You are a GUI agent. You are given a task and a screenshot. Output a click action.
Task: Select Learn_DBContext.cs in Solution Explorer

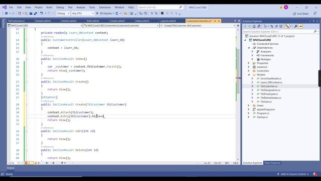click(x=271, y=82)
